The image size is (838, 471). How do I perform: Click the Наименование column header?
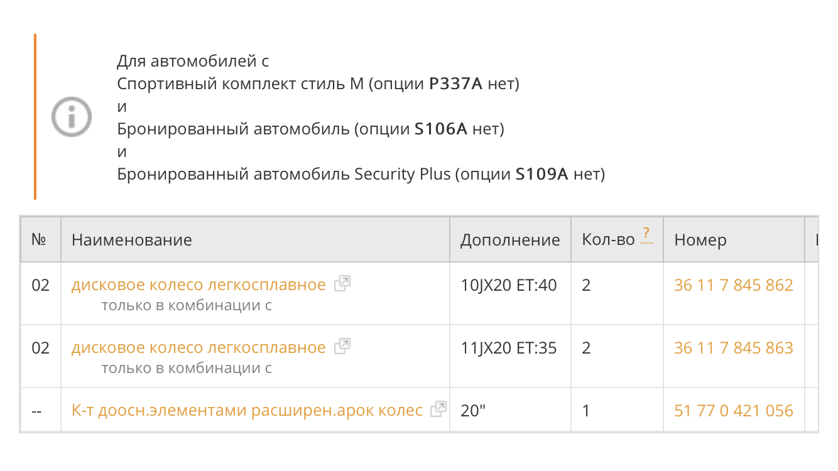click(x=132, y=239)
